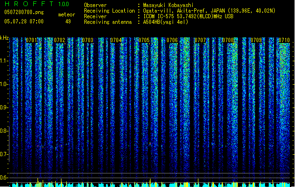Click the 0704 time marker

[116, 40]
